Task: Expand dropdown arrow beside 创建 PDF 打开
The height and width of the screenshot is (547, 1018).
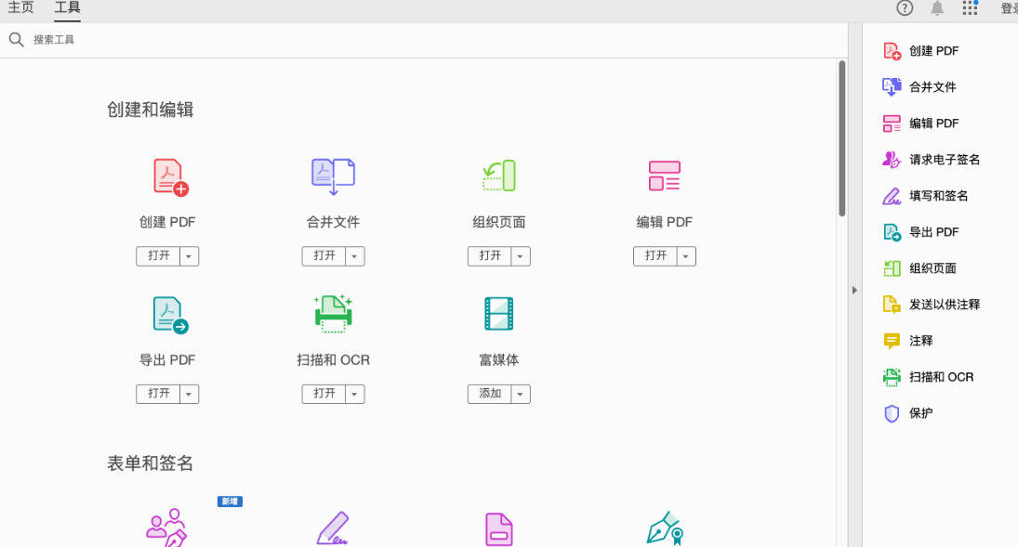Action: (190, 256)
